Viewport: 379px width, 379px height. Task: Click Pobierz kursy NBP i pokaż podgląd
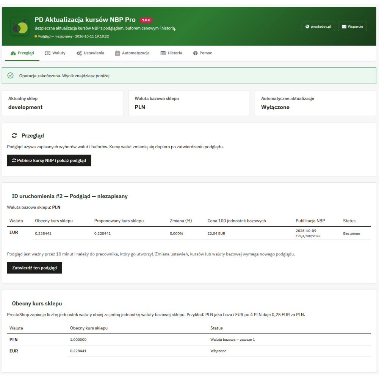point(49,160)
